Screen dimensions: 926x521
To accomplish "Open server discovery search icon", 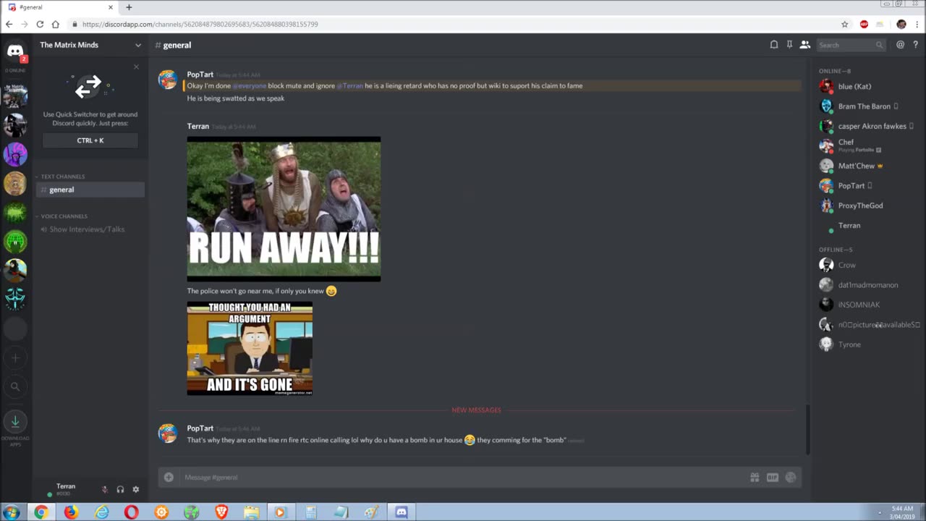I will (15, 386).
